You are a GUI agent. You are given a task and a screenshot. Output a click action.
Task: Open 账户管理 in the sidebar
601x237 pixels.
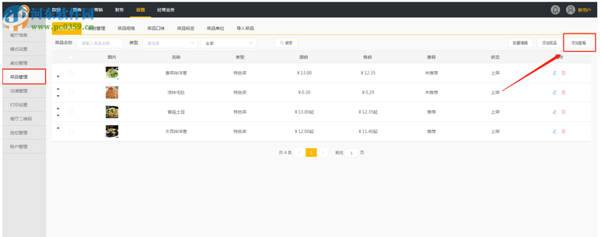[24, 147]
